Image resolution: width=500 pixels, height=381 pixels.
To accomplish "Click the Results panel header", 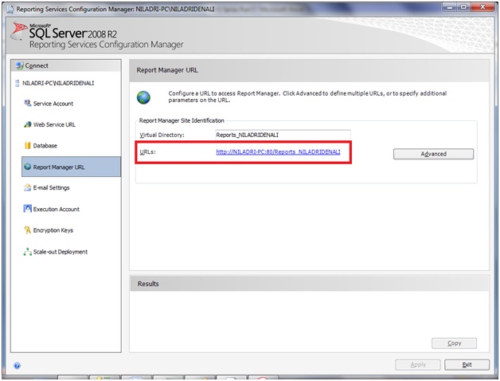I will (309, 284).
